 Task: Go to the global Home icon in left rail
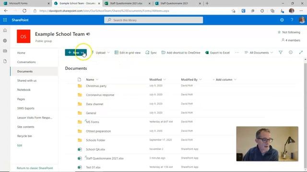pyautogui.click(x=5, y=31)
